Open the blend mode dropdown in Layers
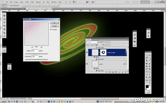 98,42
